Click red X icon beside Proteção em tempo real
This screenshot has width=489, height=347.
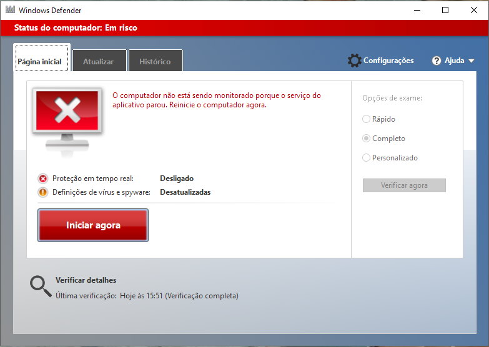pos(43,178)
